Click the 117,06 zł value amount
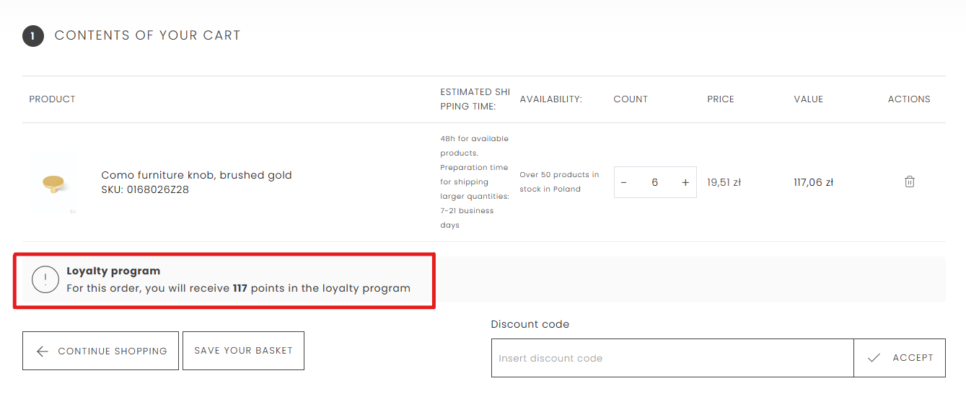Screen dimensions: 966x399 tap(813, 183)
